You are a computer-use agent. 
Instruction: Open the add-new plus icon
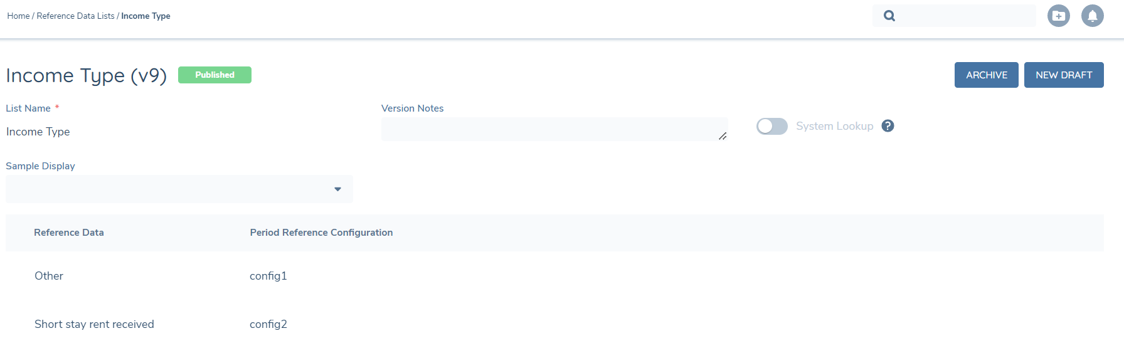point(1059,16)
